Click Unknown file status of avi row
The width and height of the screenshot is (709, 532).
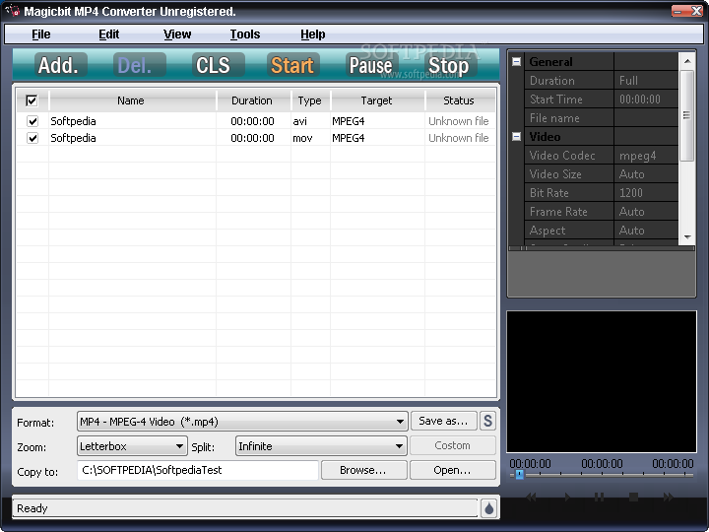pos(459,121)
